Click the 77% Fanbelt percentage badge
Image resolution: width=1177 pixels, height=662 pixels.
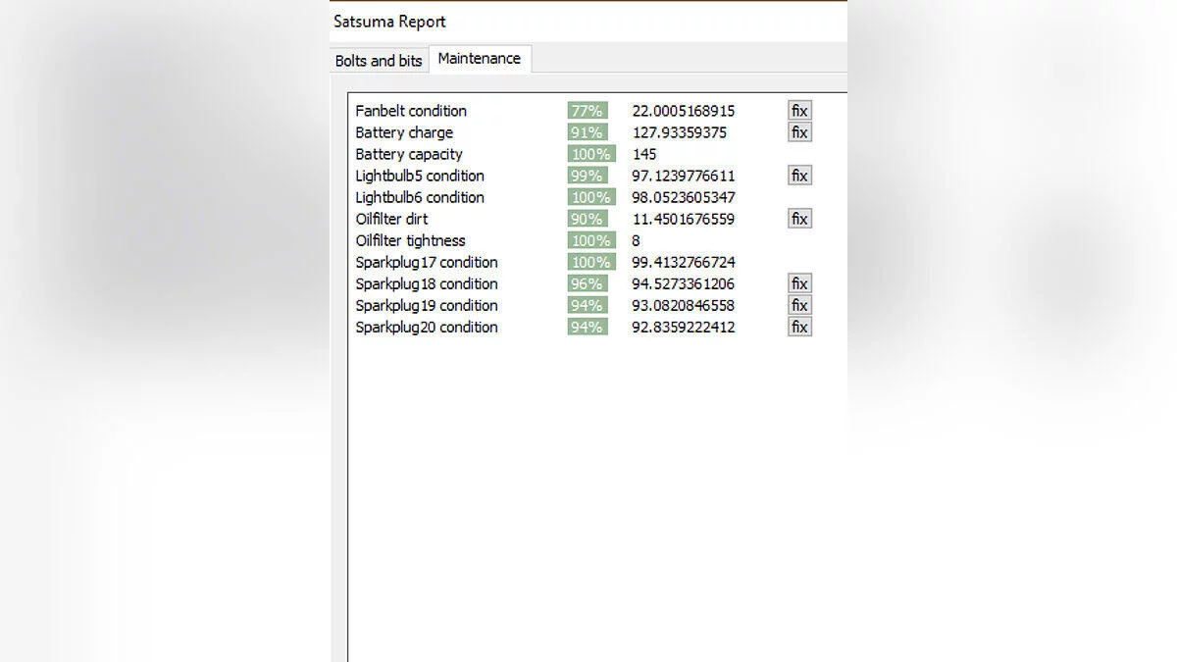(588, 111)
